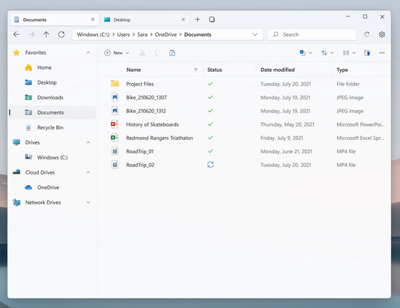Collapse the Drives section
400x308 pixels.
[88, 142]
